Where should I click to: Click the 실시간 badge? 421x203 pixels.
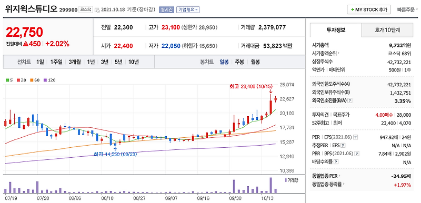pyautogui.click(x=166, y=9)
